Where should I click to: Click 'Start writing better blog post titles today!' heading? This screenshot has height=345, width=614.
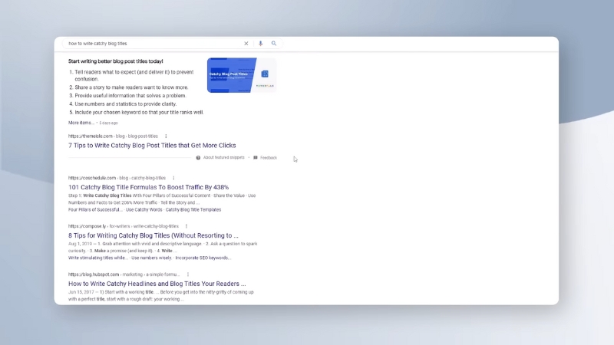(x=116, y=61)
